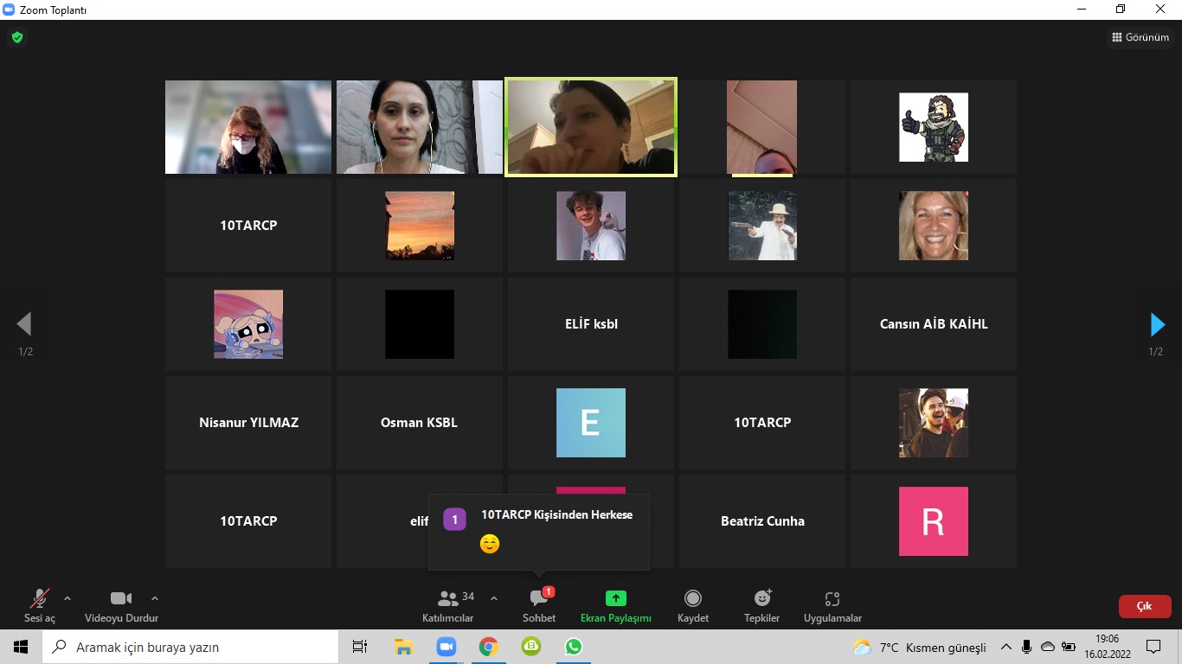Show hidden system tray icons

(x=1005, y=647)
